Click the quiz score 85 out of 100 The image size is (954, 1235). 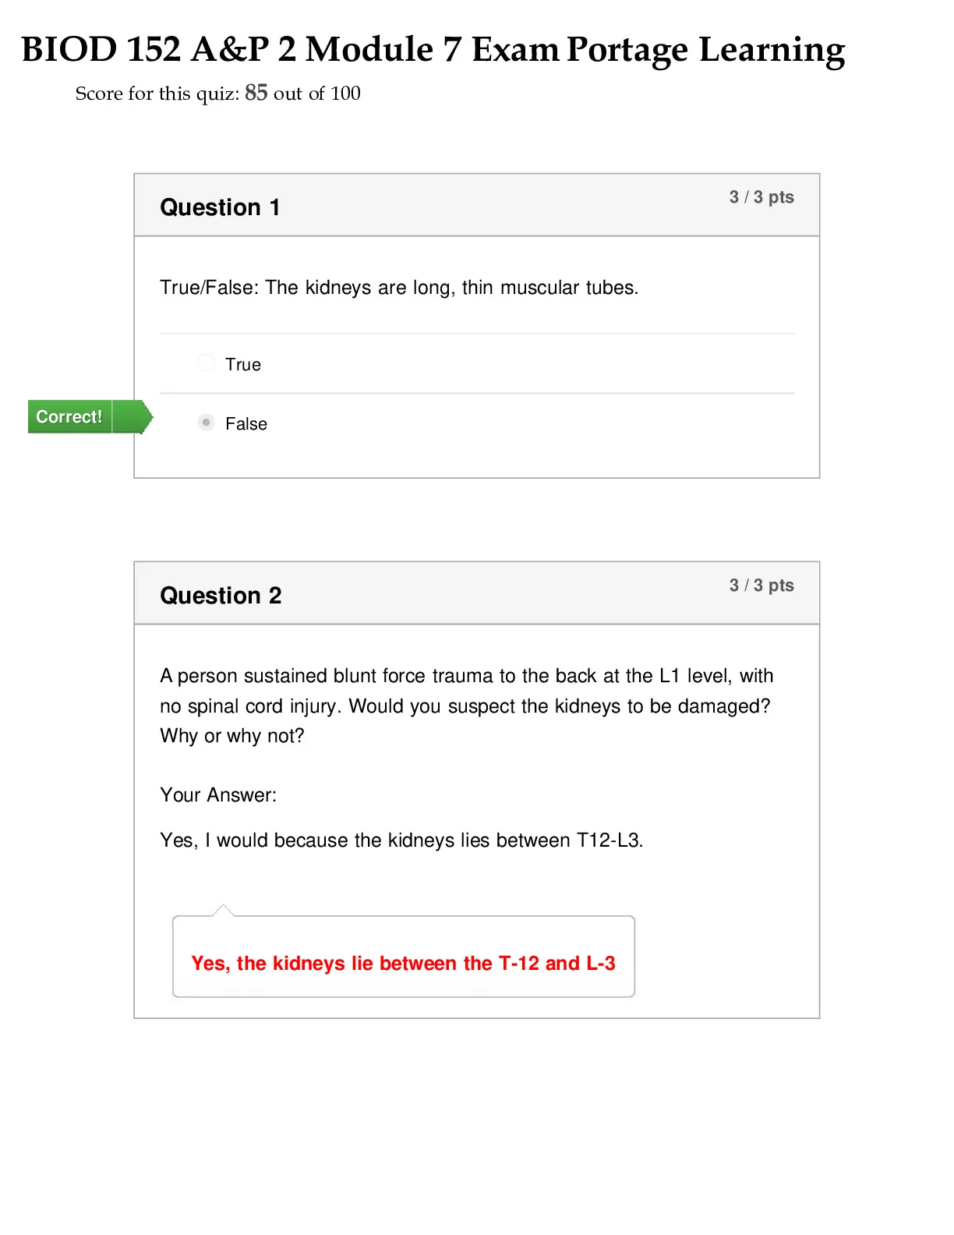[x=302, y=94]
